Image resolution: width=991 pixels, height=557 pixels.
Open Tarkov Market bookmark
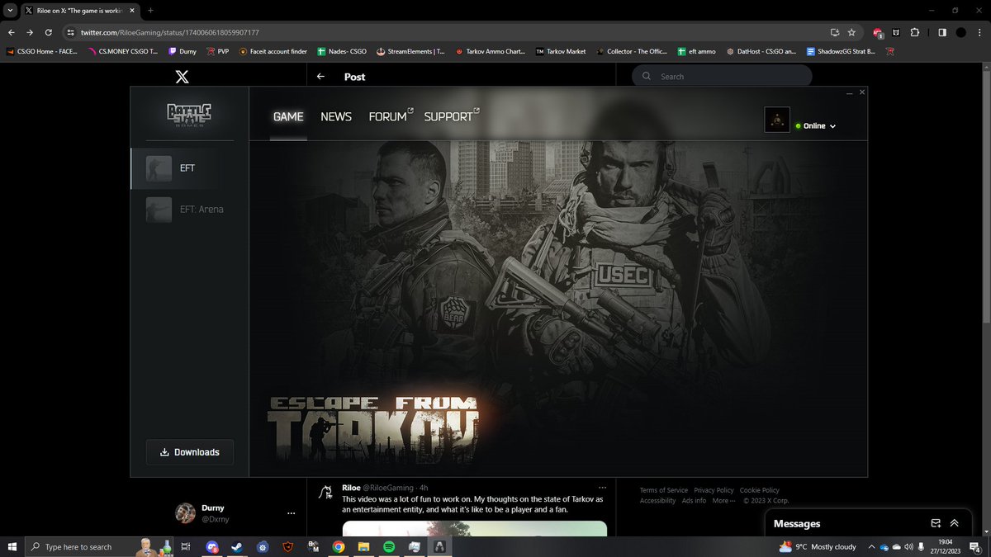click(561, 51)
